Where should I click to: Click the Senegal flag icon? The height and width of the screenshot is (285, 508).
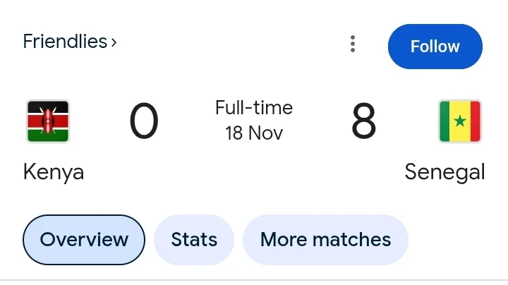(x=459, y=121)
